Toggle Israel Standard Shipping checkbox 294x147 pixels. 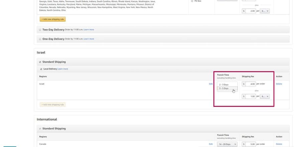(x=40, y=62)
